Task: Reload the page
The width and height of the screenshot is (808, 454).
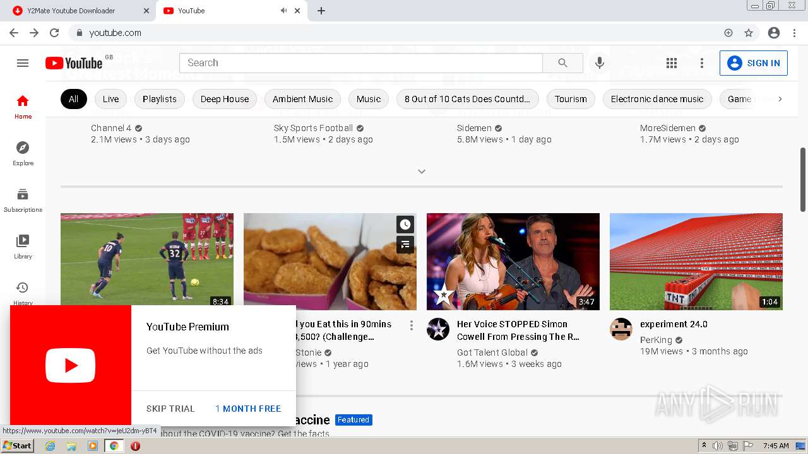Action: point(54,33)
